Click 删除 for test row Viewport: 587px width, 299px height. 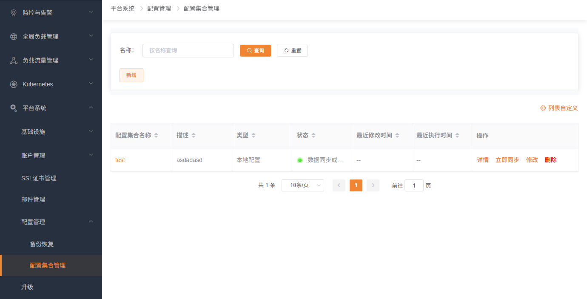point(551,160)
